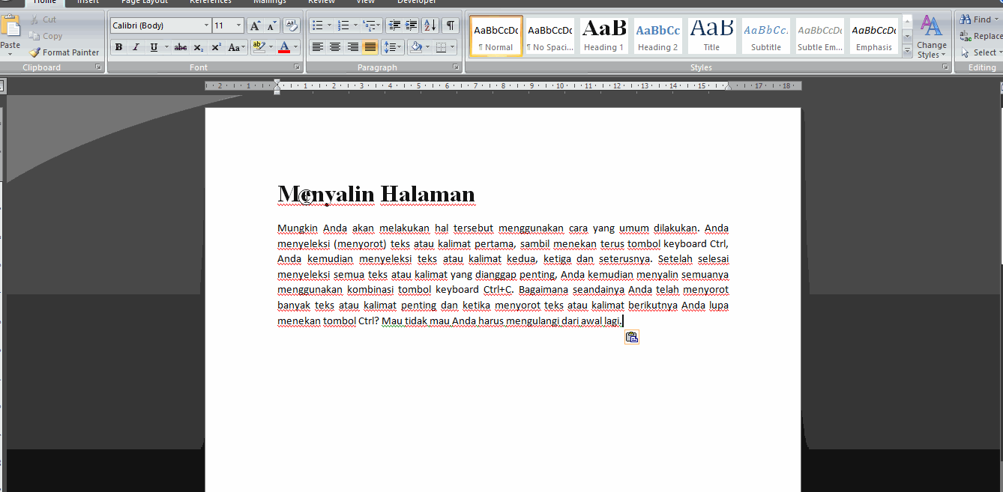
Task: Click the Grow Font icon
Action: pos(256,26)
